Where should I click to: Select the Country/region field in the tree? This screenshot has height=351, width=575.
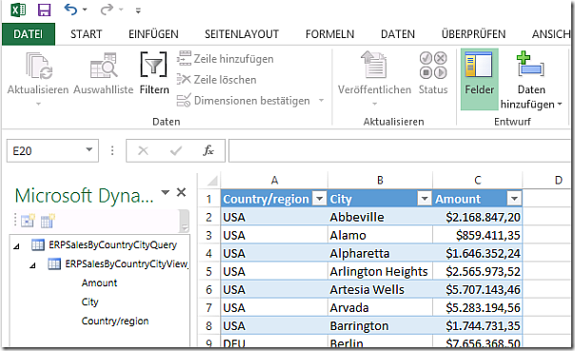click(x=115, y=321)
